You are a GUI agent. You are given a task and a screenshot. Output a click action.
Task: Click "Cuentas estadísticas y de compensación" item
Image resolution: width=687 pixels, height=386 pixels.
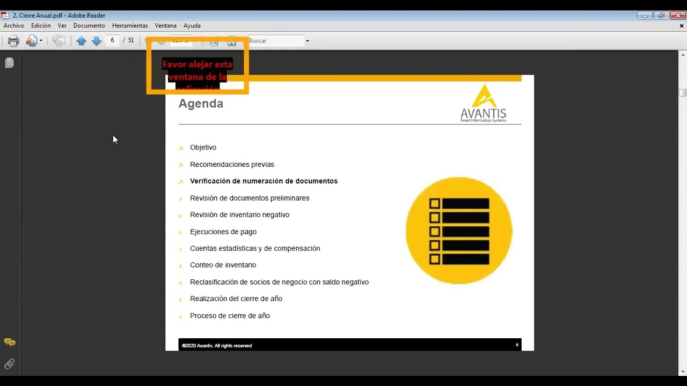click(x=255, y=248)
